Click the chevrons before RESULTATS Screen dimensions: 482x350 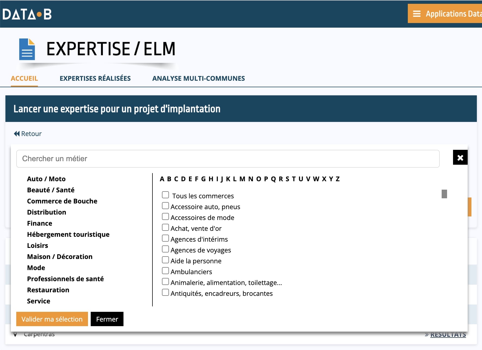coord(427,335)
